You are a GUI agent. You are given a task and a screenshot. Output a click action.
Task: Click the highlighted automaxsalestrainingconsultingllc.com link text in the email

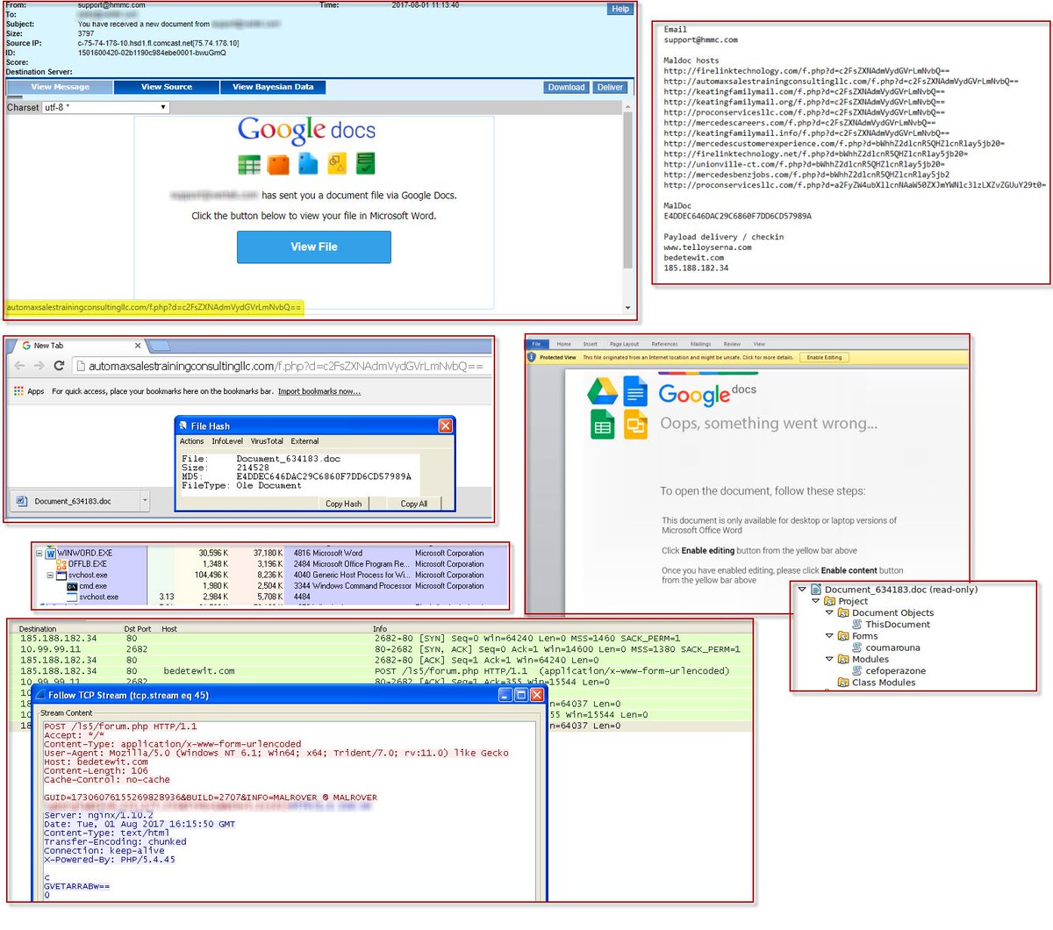[154, 308]
